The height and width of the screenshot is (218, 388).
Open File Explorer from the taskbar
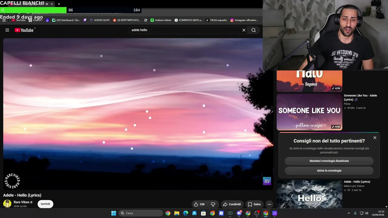177,213
